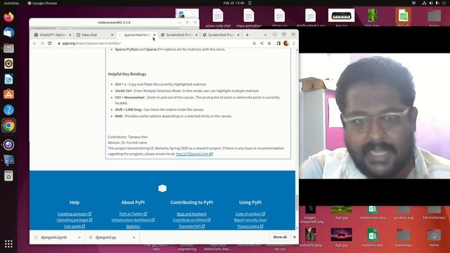Go back using browser back arrow
Image resolution: width=450 pixels, height=253 pixels.
[x=34, y=44]
